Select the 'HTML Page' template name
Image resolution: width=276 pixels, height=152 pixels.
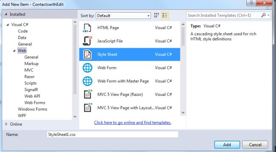[x=108, y=28]
